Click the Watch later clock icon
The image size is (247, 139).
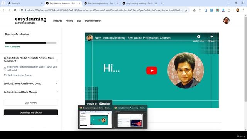coord(198,37)
